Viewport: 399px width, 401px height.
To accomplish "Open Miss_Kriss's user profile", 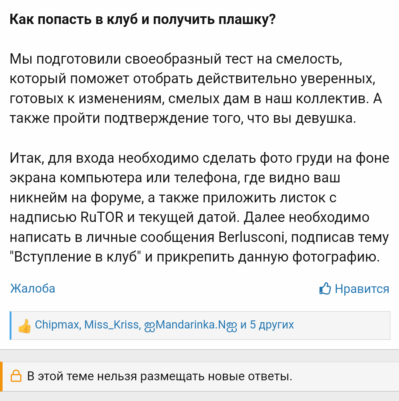I will click(x=112, y=325).
